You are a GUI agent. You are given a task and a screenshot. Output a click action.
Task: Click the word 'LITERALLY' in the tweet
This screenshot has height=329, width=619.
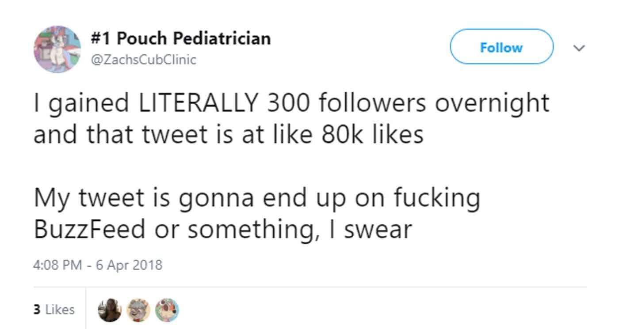coord(197,103)
